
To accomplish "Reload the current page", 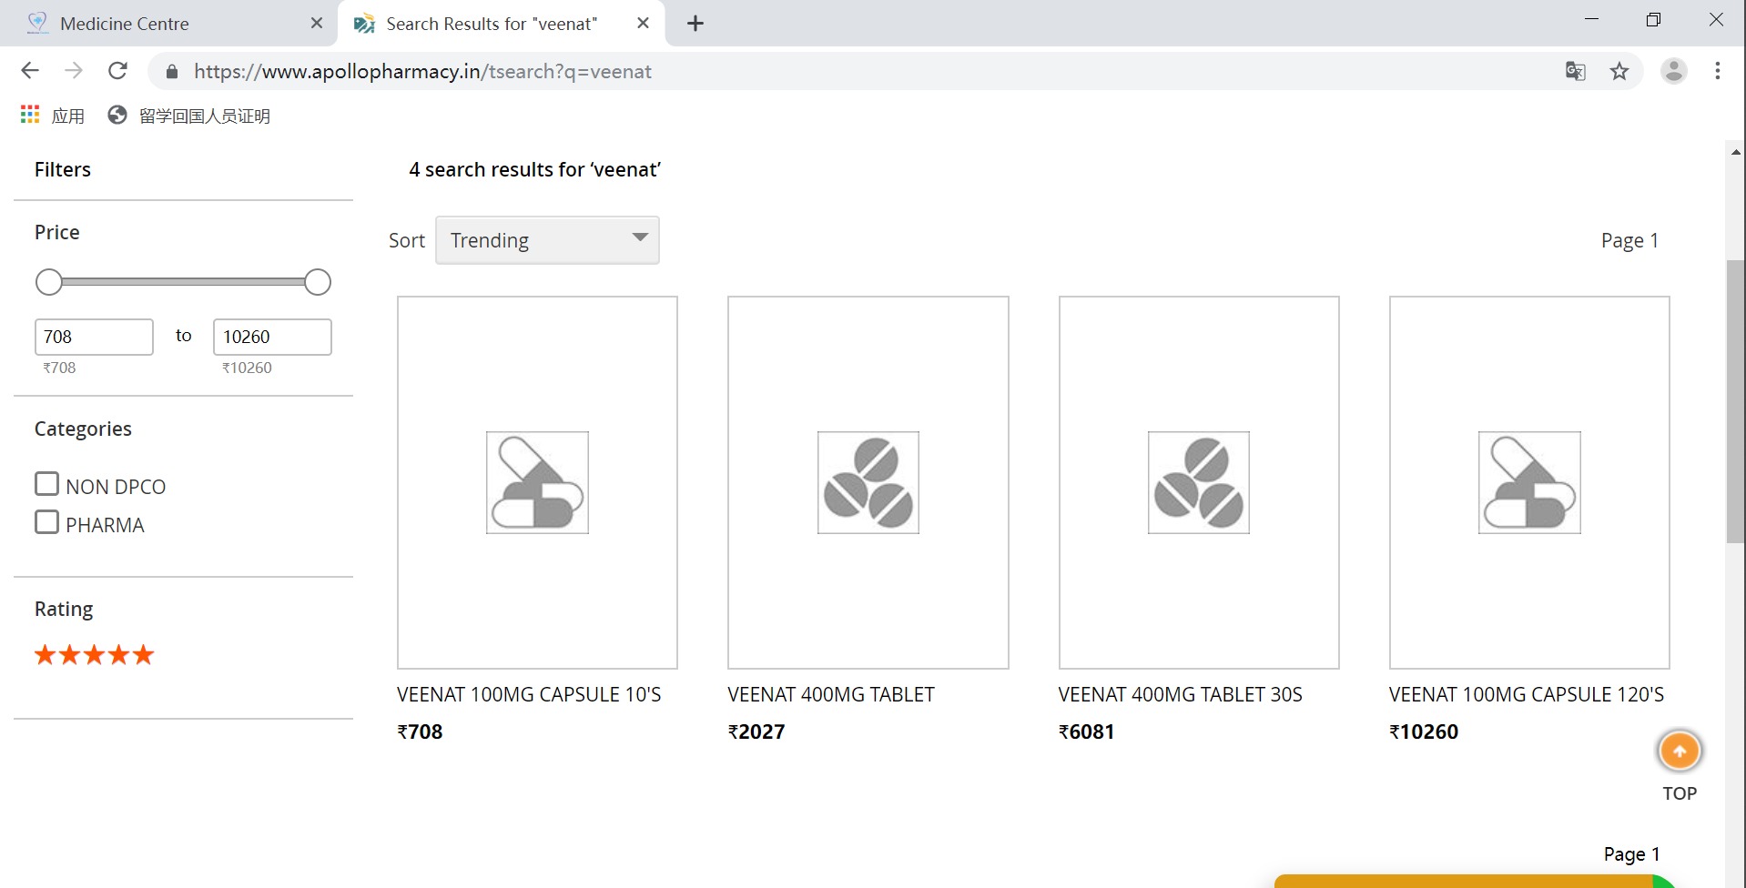I will [x=117, y=71].
